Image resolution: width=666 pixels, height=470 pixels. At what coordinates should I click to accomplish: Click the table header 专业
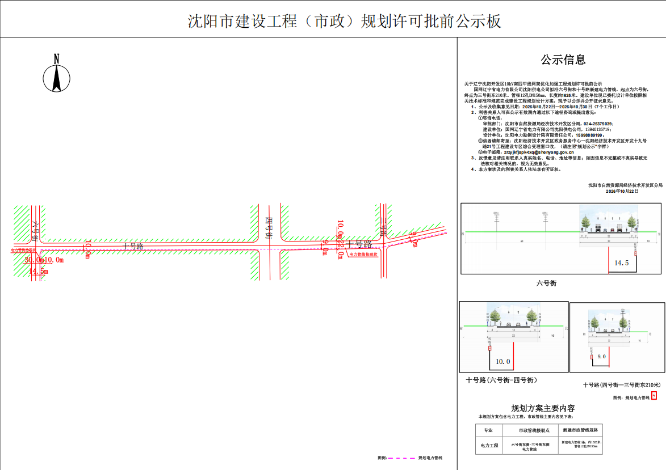(488, 430)
